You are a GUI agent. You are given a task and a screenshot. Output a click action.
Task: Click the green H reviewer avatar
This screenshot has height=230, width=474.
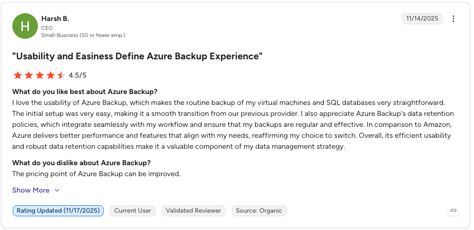click(25, 26)
